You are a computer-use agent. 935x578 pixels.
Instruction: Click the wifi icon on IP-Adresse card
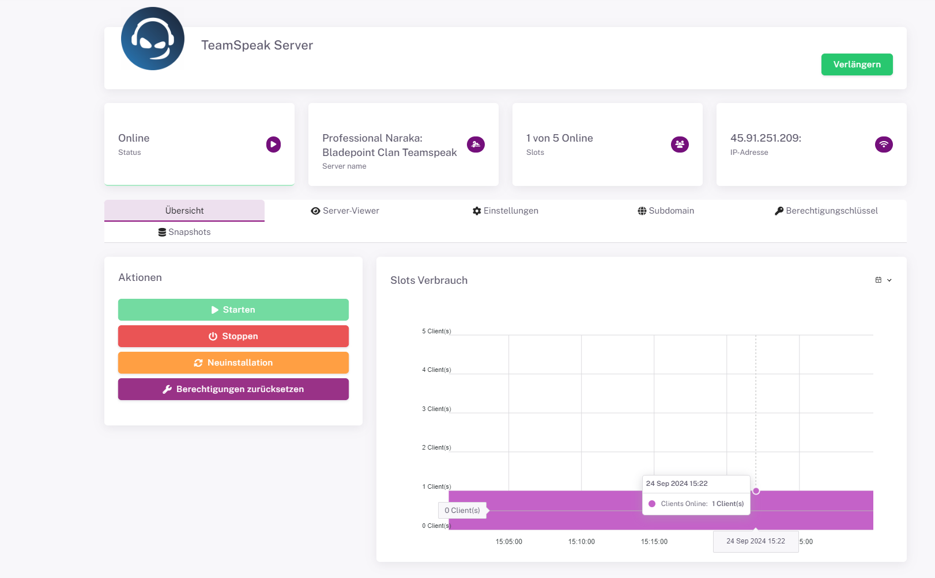883,144
